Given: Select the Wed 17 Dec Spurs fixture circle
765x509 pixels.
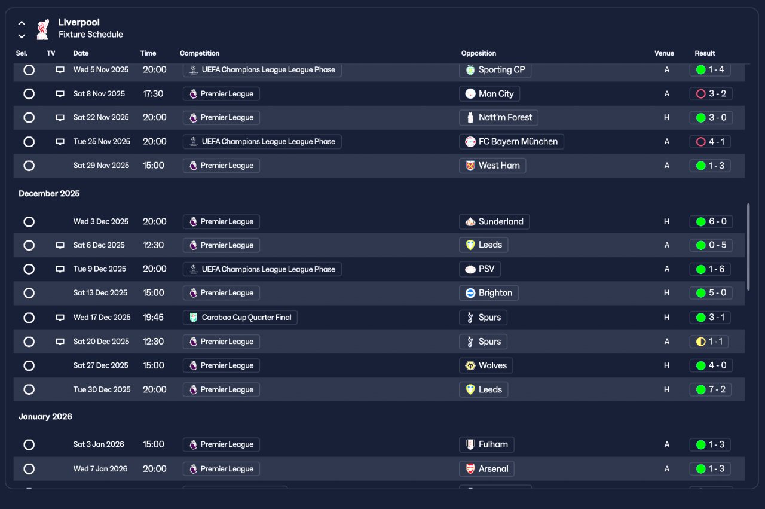Looking at the screenshot, I should (x=29, y=318).
